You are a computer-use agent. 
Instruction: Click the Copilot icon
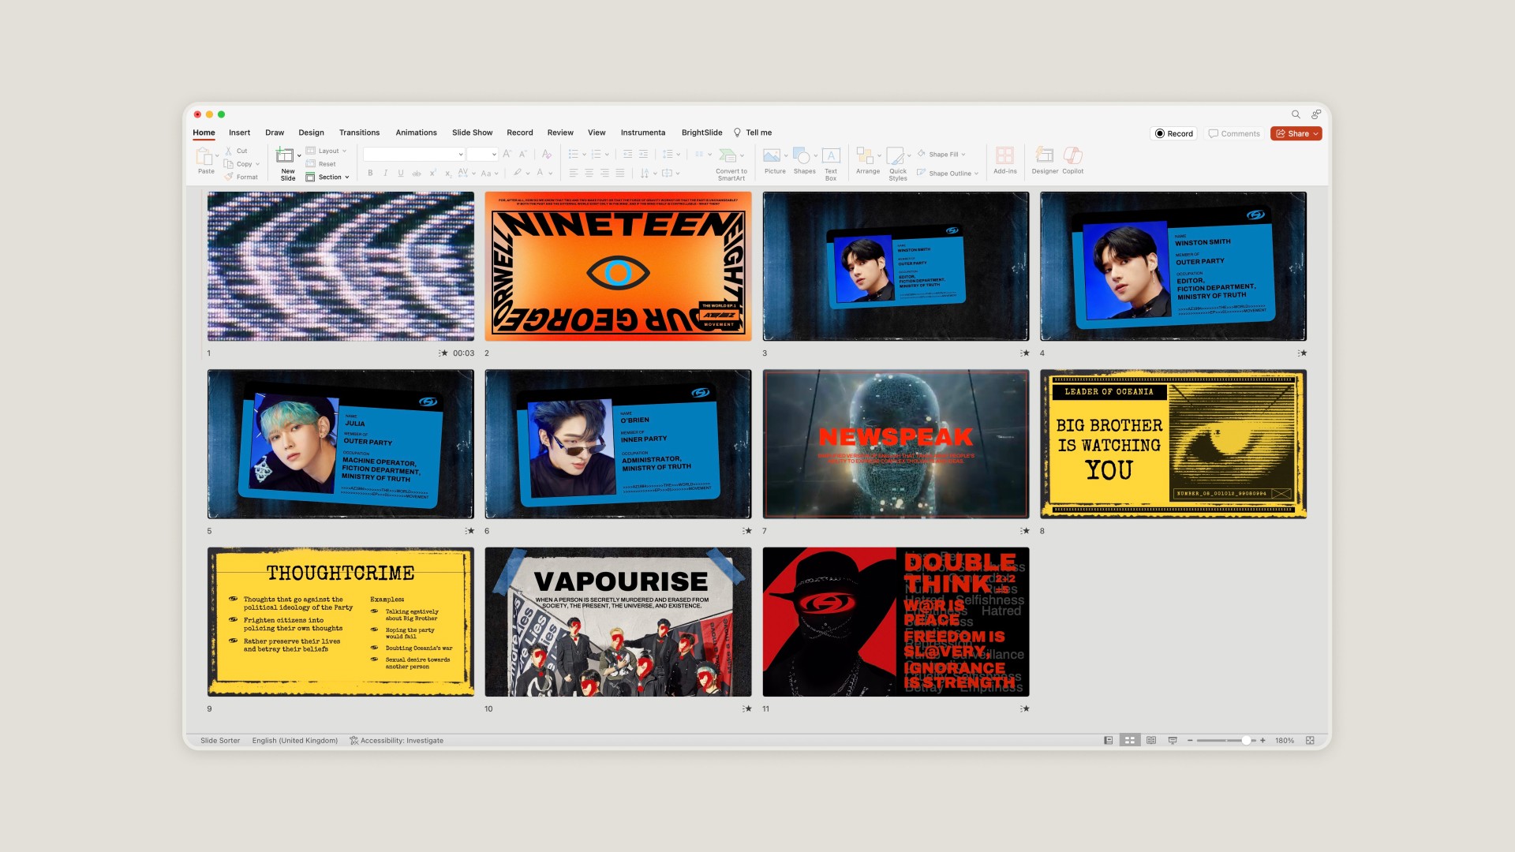click(1072, 156)
